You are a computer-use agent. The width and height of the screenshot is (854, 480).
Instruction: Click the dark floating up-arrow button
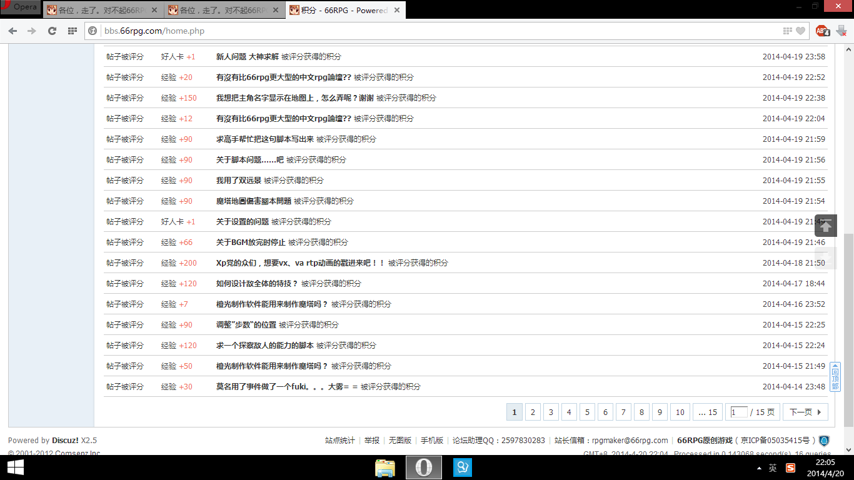(x=826, y=226)
